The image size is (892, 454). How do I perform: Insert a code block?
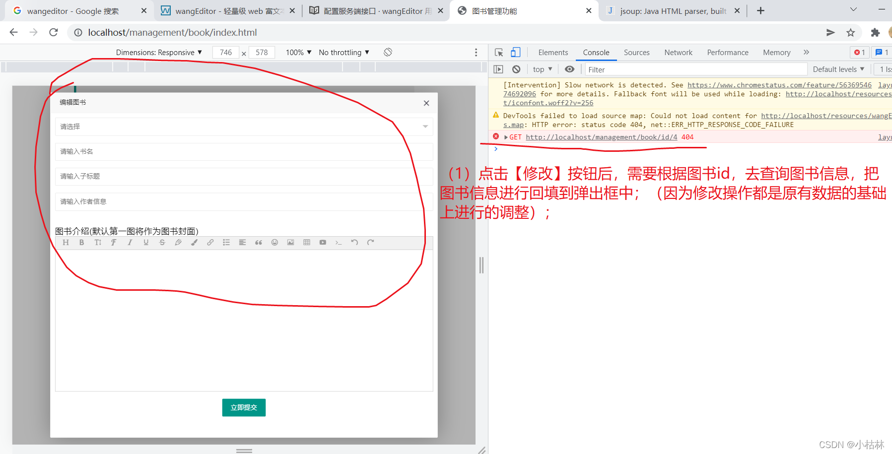[x=339, y=243]
